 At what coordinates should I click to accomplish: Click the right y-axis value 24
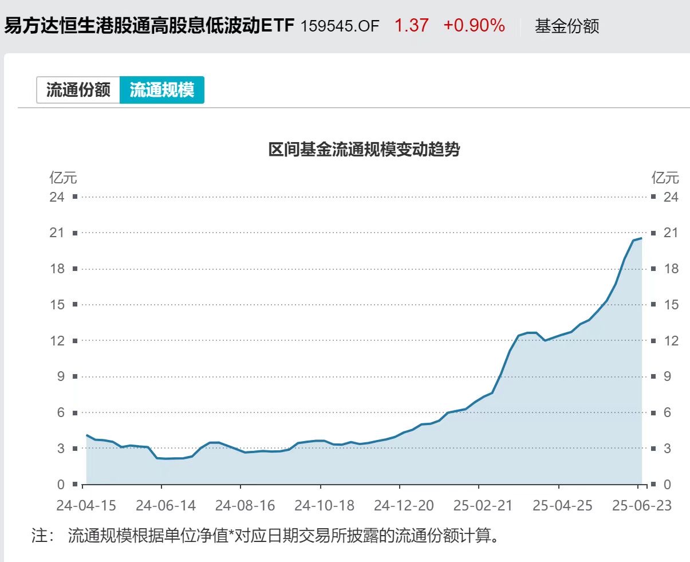671,197
